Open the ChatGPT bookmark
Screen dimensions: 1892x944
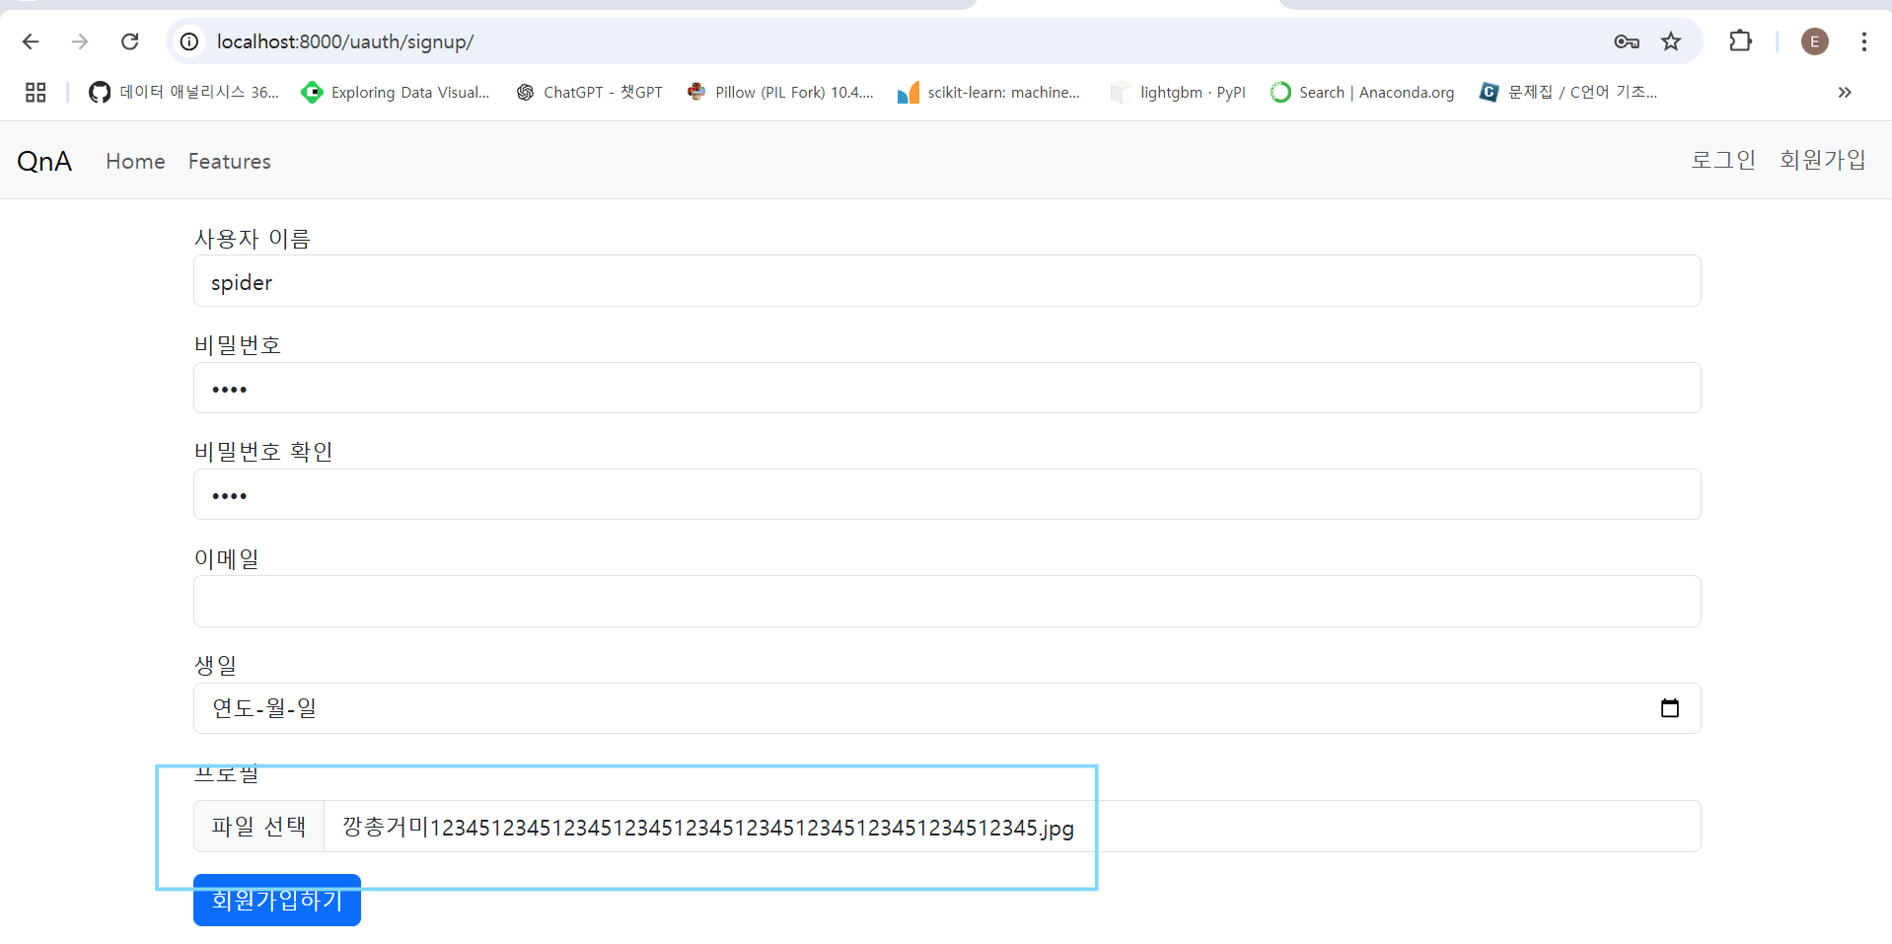[590, 93]
